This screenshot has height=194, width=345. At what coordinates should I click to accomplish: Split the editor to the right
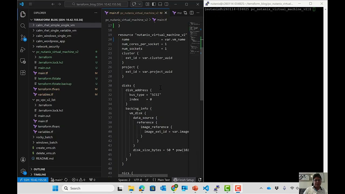click(192, 13)
